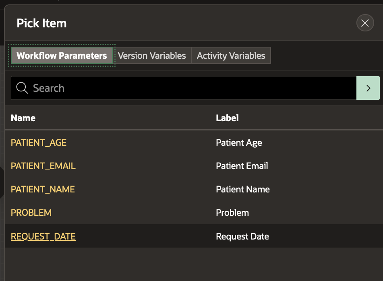Screen dimensions: 383x281
Task: Click the Request Date label cell
Action: click(x=242, y=236)
